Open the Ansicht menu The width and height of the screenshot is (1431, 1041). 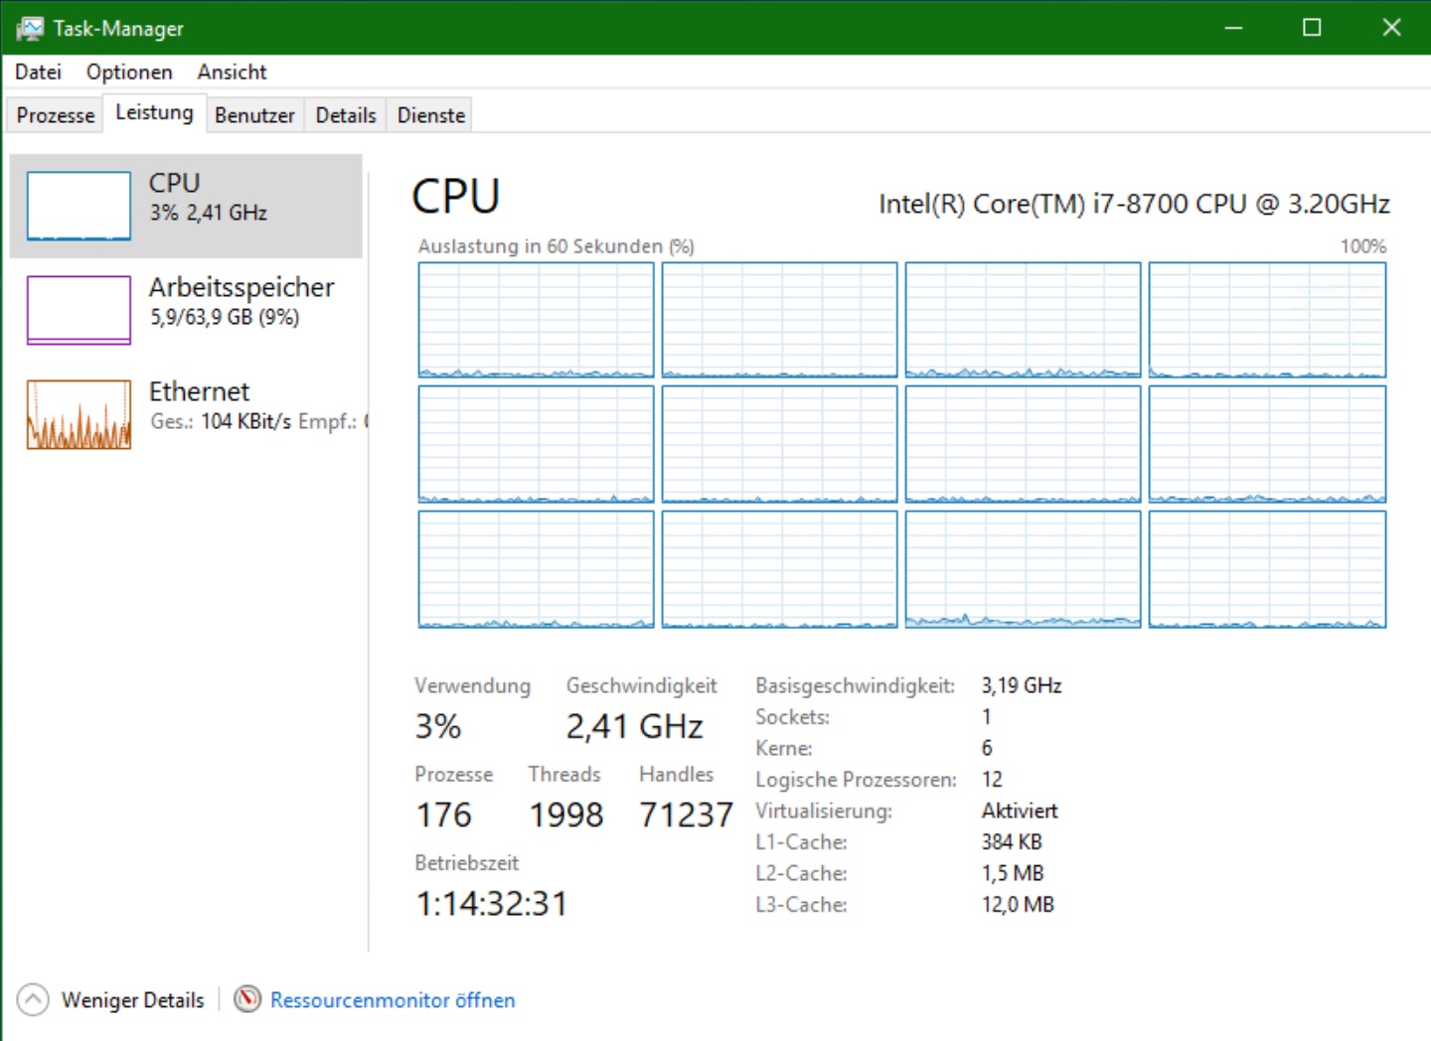232,72
